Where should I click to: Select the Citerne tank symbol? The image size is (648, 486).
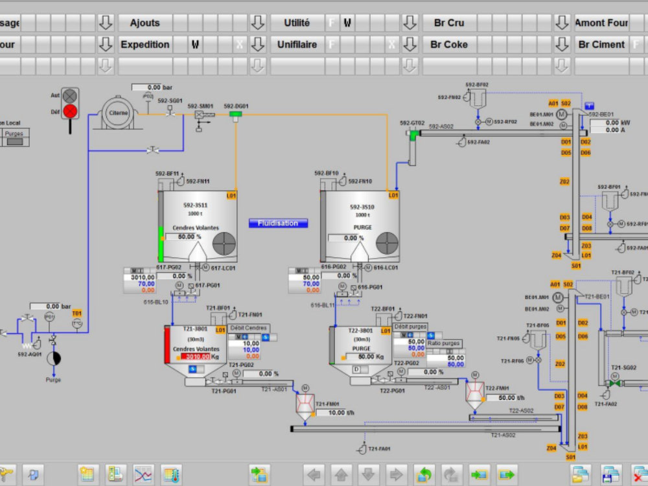pos(118,112)
